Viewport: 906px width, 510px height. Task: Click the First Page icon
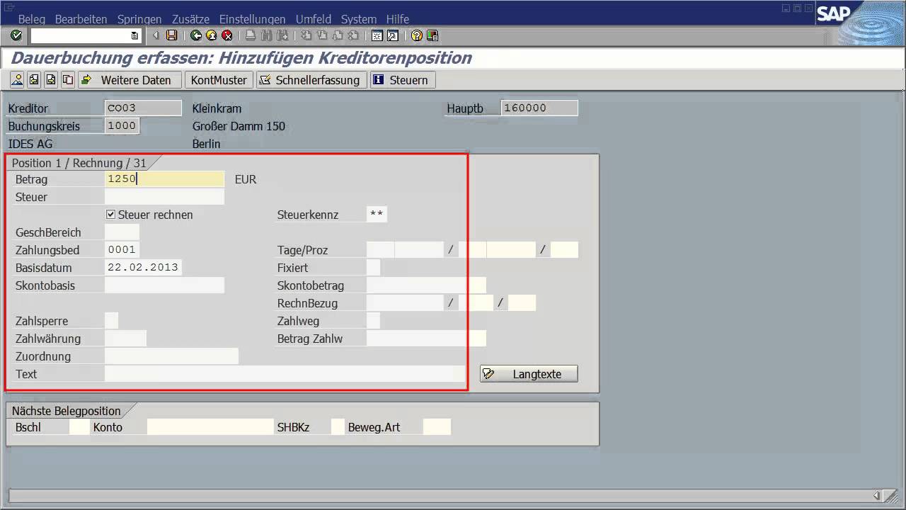306,35
